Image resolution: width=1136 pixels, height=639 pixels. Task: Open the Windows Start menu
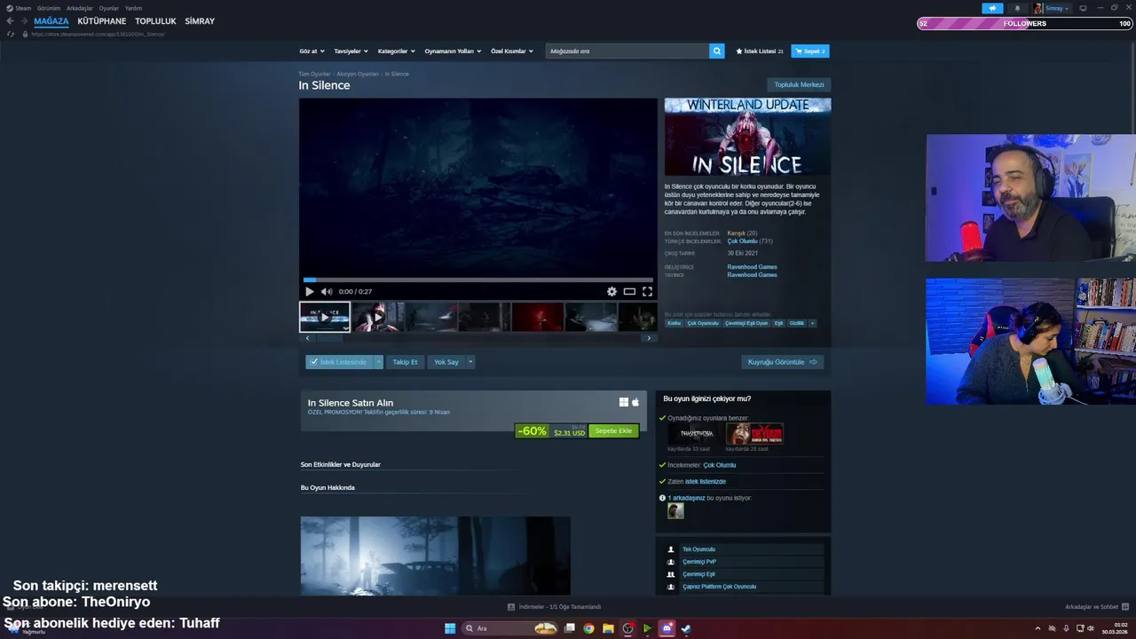click(x=450, y=628)
